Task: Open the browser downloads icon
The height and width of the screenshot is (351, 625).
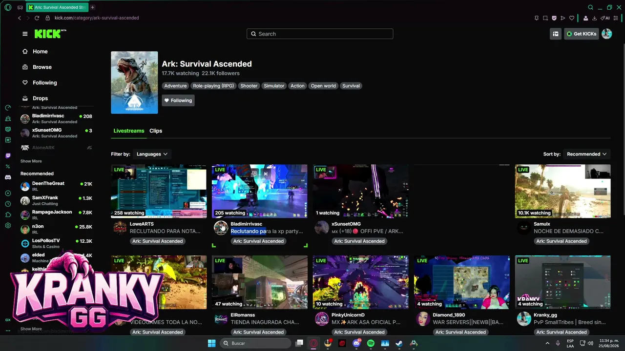Action: click(594, 18)
